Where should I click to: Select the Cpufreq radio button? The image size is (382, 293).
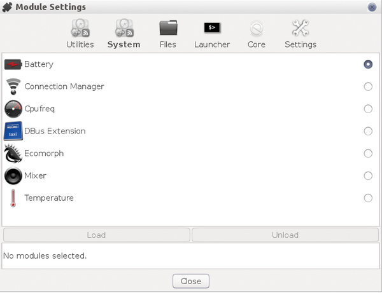click(368, 109)
